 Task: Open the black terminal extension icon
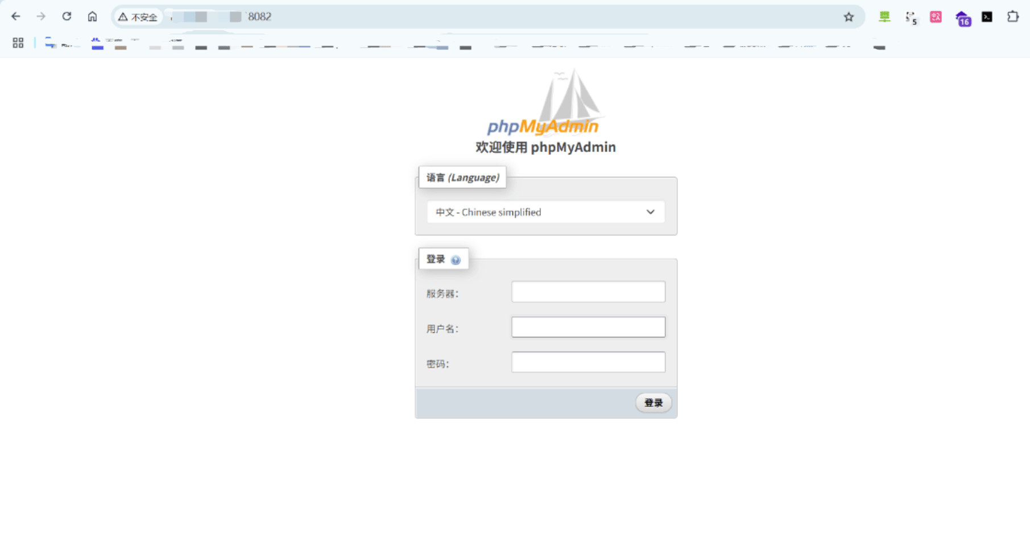(x=987, y=17)
